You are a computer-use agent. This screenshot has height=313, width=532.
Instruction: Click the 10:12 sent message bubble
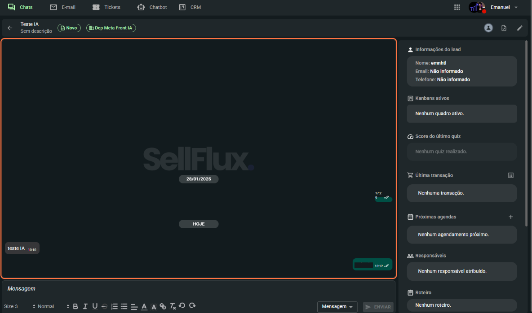tap(372, 265)
